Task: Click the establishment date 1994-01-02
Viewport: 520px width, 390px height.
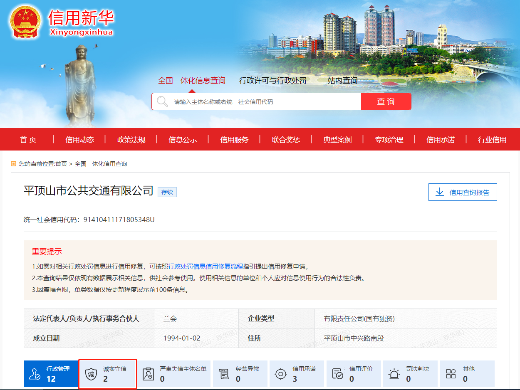Action: [x=182, y=338]
